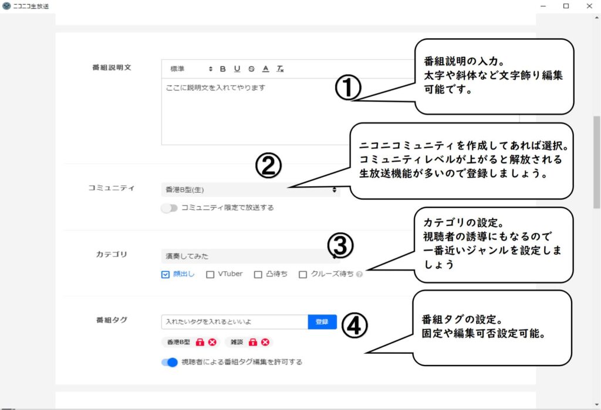The width and height of the screenshot is (601, 410).
Task: Click the 登録 tag register button
Action: [322, 322]
